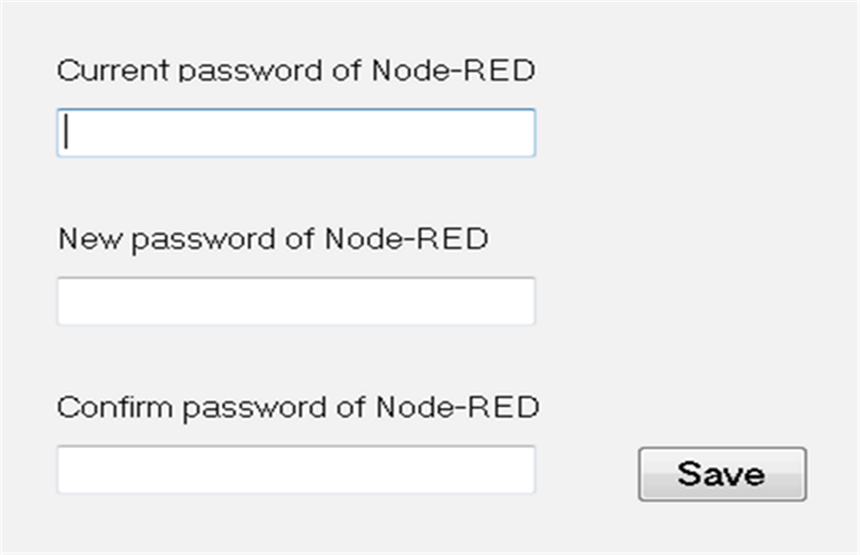Click the Current password of Node-RED field
860x555 pixels.
click(296, 133)
